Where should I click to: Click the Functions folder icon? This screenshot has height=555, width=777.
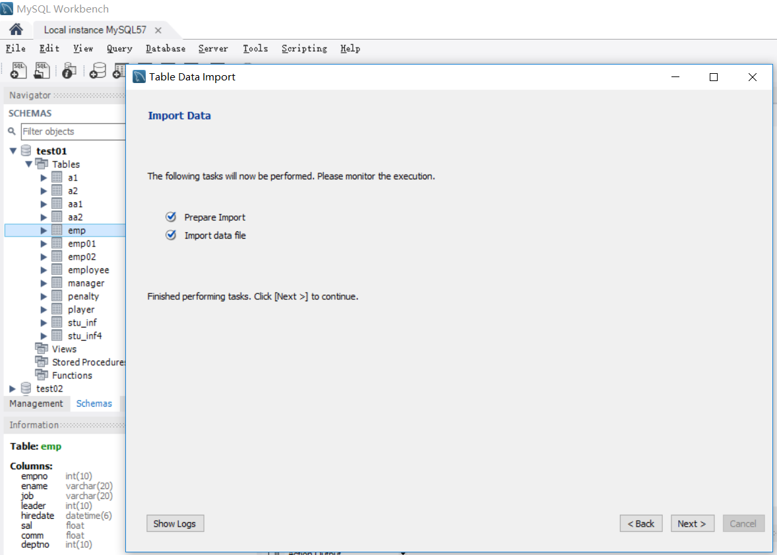point(42,375)
